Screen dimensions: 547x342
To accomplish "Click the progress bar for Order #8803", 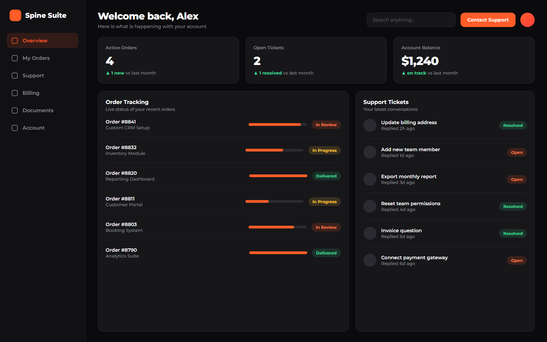I will (278, 227).
